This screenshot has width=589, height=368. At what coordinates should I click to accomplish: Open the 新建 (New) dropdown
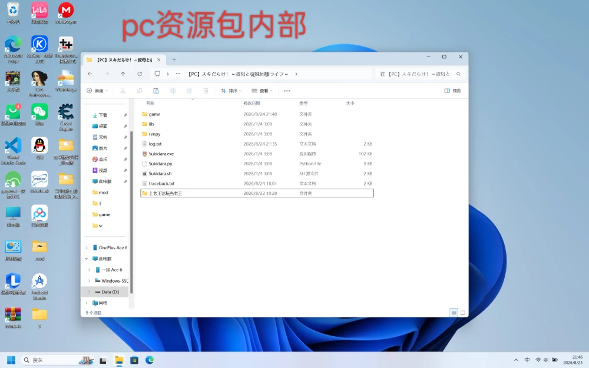coord(97,91)
